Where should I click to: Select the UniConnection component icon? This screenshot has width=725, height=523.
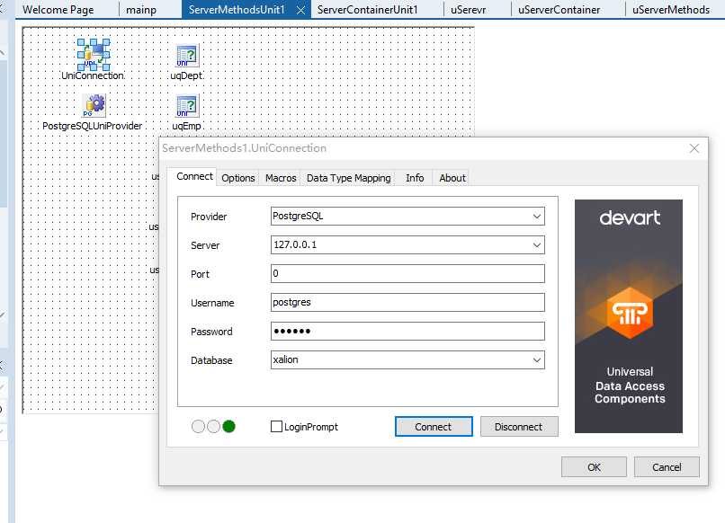coord(94,55)
